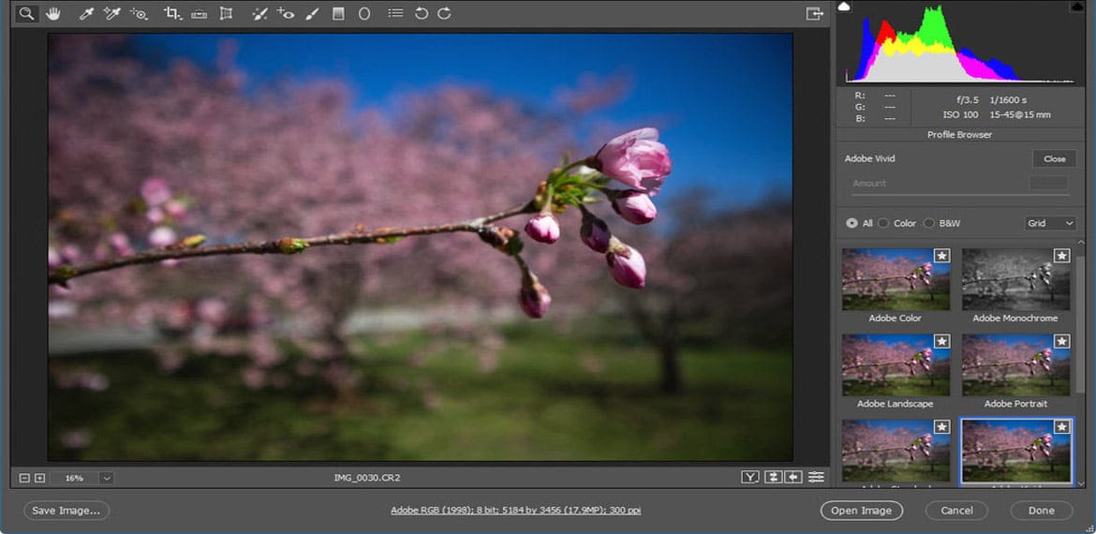Screen dimensions: 1096x534
Task: Toggle highlight clipping warning in histogram
Action: click(x=1077, y=7)
